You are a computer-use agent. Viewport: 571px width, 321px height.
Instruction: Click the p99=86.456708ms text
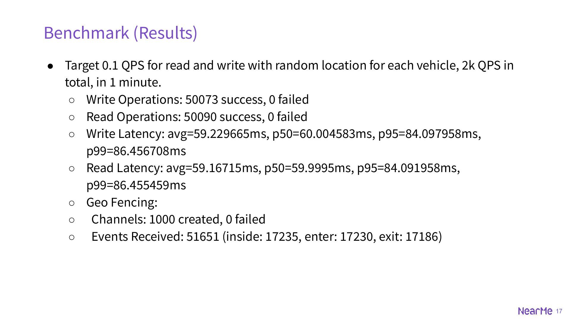(x=136, y=151)
